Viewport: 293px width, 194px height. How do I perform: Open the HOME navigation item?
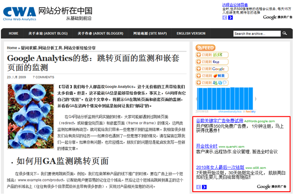pos(13,33)
